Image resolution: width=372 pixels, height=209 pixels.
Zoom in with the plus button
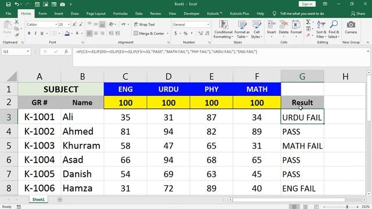[357, 207]
